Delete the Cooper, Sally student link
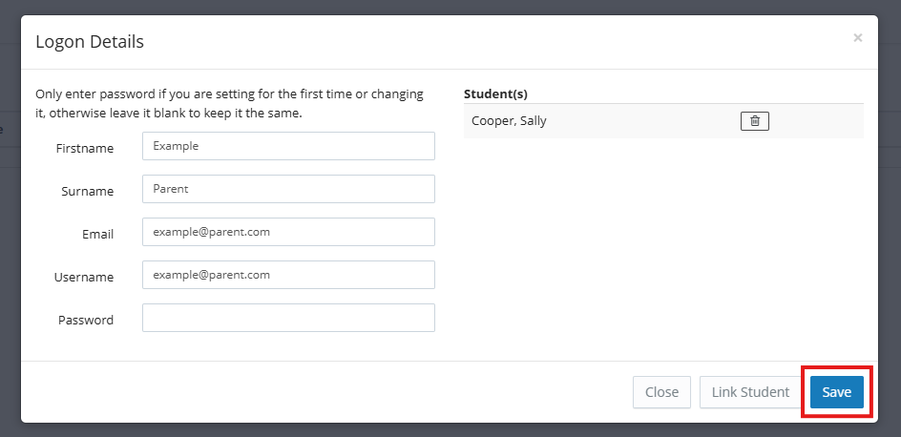The height and width of the screenshot is (437, 901). pos(754,121)
